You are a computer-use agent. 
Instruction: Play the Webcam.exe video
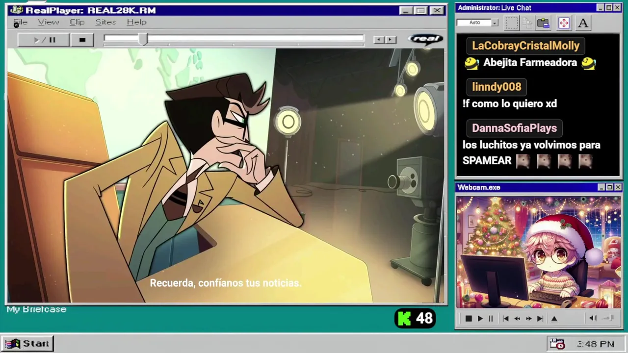coord(480,318)
